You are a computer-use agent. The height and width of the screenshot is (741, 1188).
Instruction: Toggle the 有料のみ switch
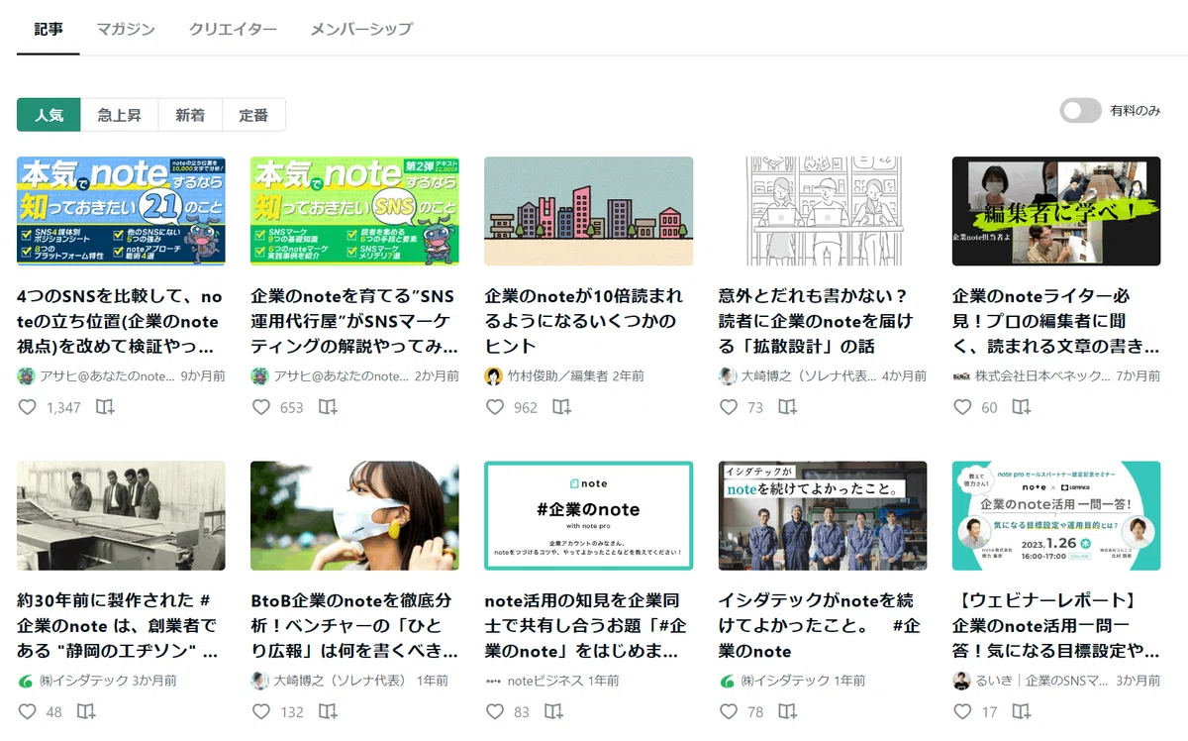coord(1080,111)
